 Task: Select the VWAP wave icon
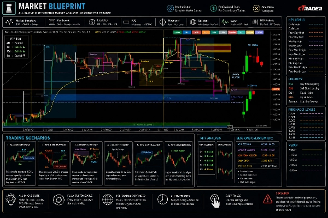225,22
